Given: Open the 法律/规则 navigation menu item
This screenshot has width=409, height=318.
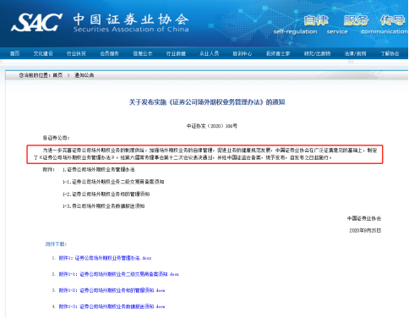Looking at the screenshot, I should point(355,53).
